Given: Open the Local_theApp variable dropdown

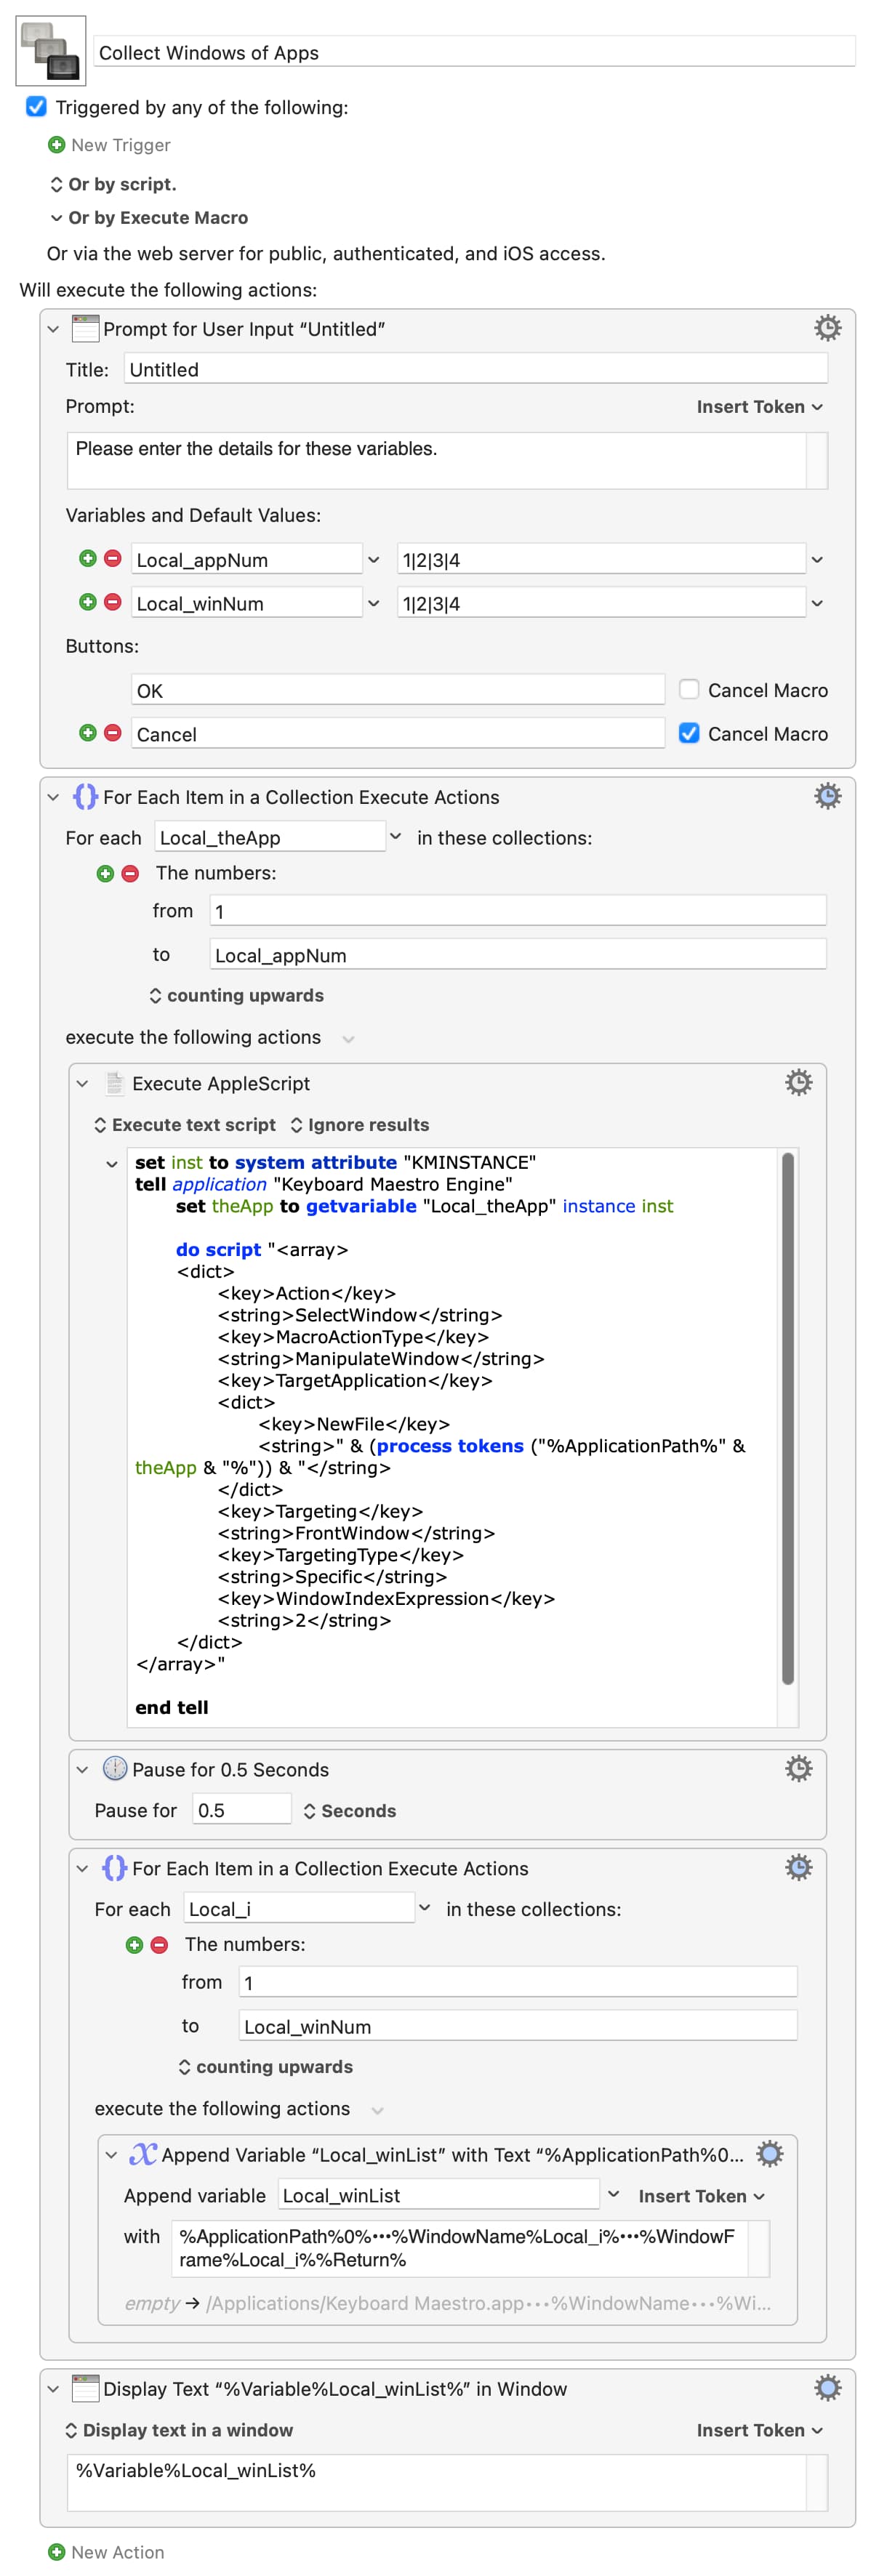Looking at the screenshot, I should (396, 837).
